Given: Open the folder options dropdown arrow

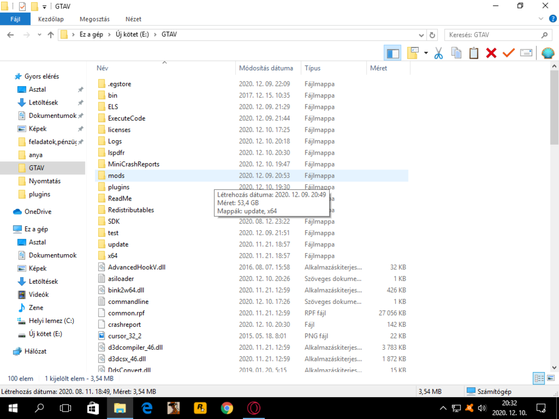Looking at the screenshot, I should [x=426, y=53].
